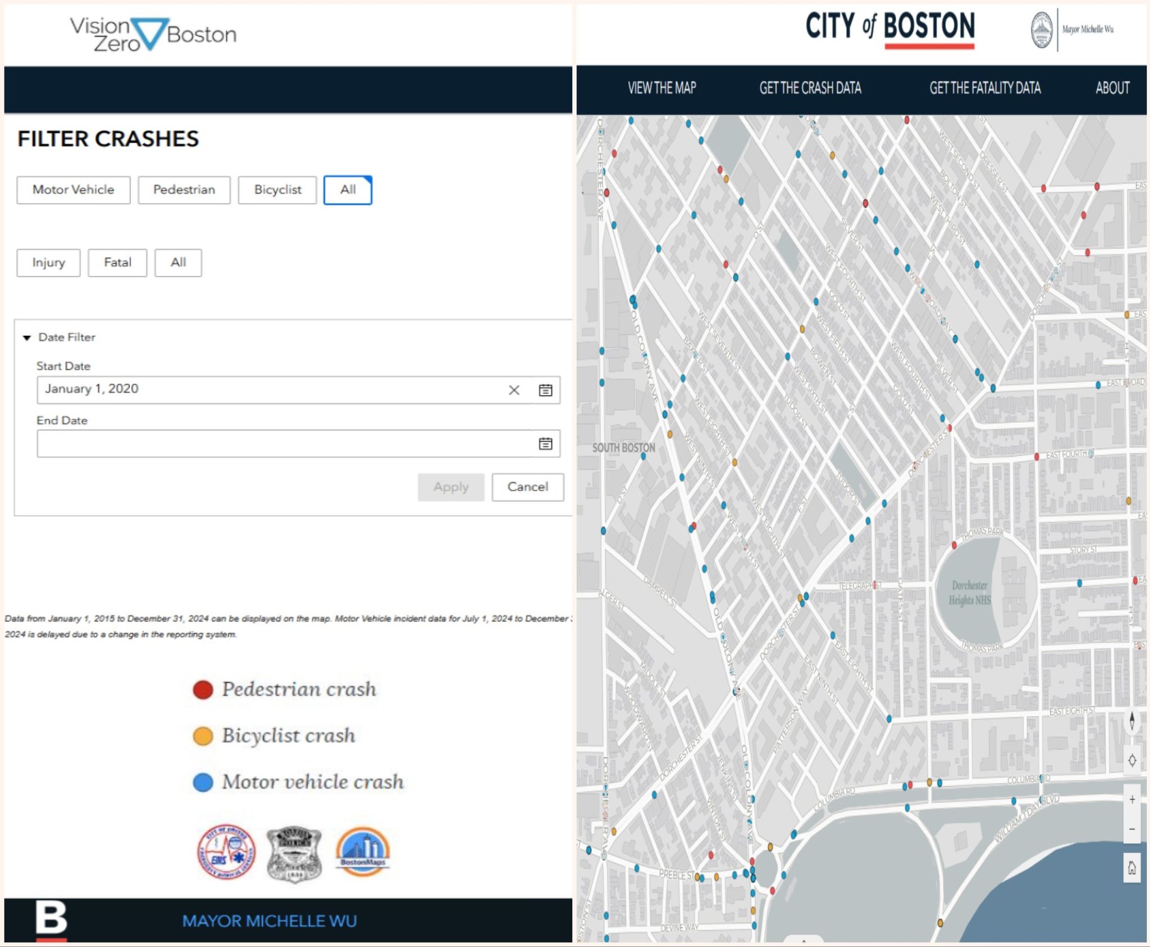This screenshot has width=1150, height=947.
Task: Select the All crash mode filter
Action: [x=348, y=190]
